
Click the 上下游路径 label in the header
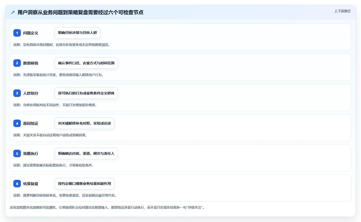(342, 11)
